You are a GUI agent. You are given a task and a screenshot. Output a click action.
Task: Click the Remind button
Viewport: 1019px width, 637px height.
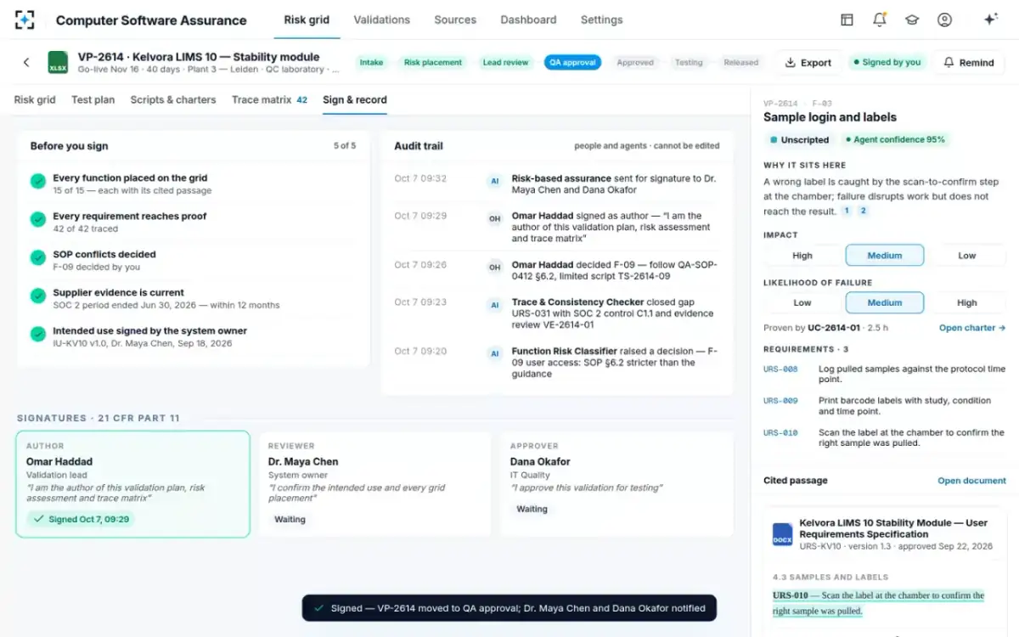tap(969, 62)
